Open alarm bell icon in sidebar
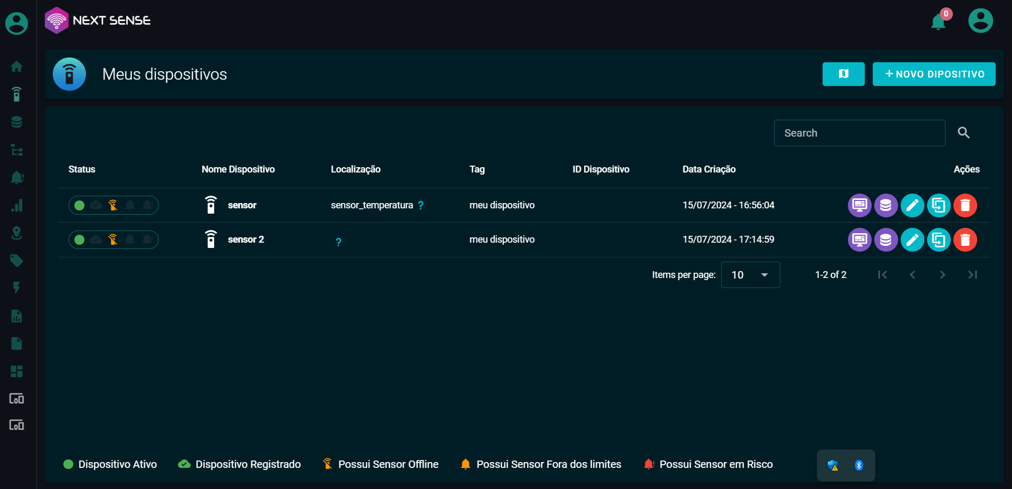 click(17, 177)
